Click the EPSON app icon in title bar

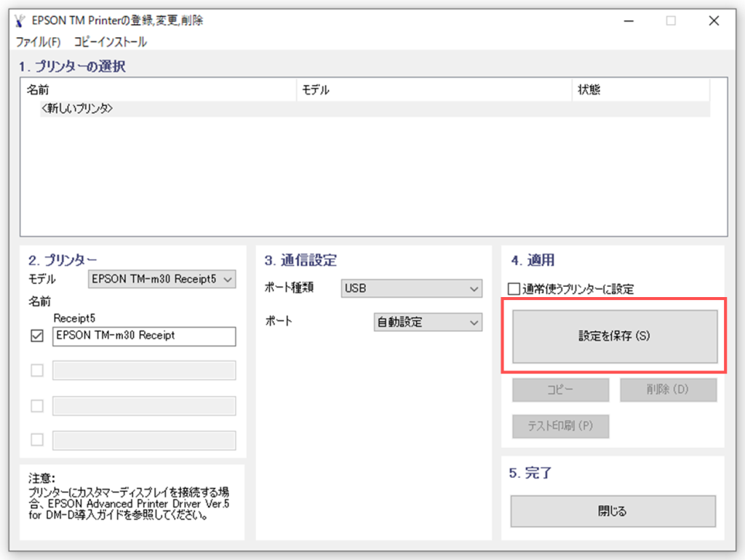click(20, 21)
